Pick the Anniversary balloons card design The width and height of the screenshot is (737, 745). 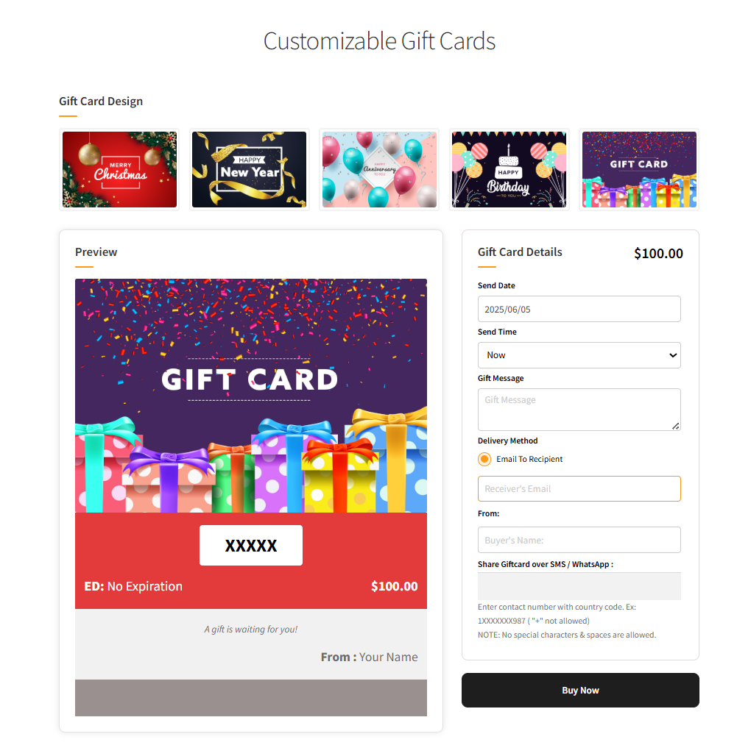(379, 169)
